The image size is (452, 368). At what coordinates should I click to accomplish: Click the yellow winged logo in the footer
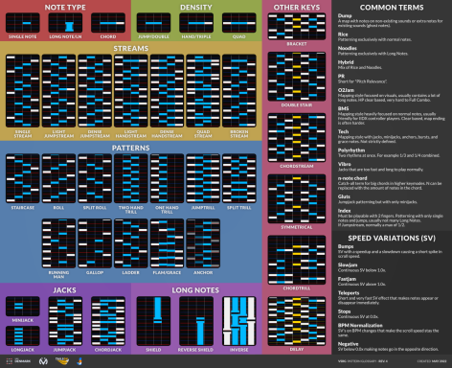(x=62, y=361)
